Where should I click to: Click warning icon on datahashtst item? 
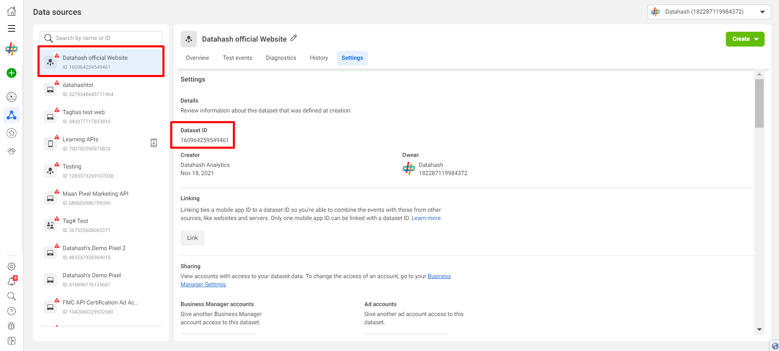coord(57,83)
